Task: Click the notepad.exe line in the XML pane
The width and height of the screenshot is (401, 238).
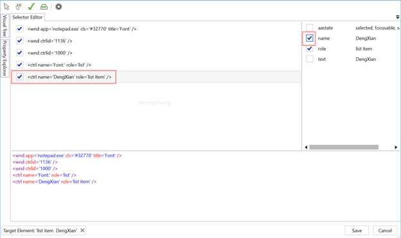Action: point(67,155)
